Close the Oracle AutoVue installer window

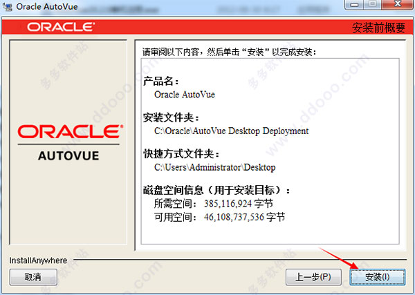pyautogui.click(x=398, y=5)
